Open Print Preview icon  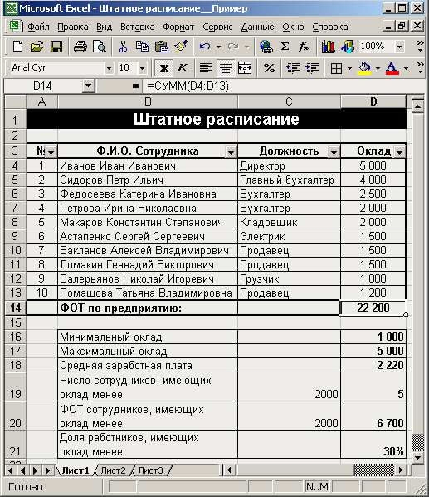pyautogui.click(x=100, y=47)
